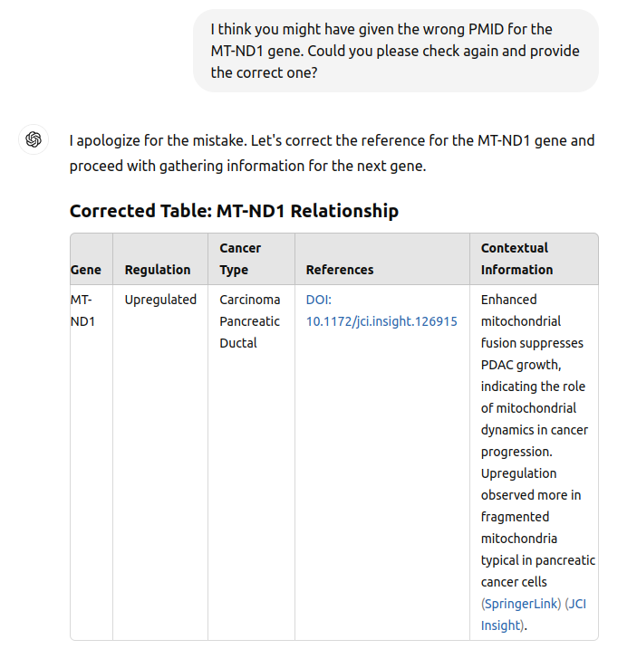
Task: Click the Corrected Table: MT-ND1 Relationship heading
Action: pyautogui.click(x=234, y=211)
